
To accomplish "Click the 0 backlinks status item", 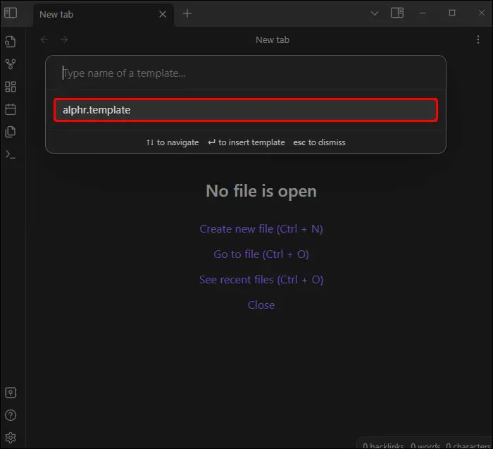I will pos(383,445).
